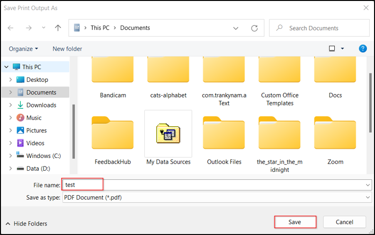Screen dimensions: 375x235
Task: Select Music in navigation pane
Action: point(34,118)
